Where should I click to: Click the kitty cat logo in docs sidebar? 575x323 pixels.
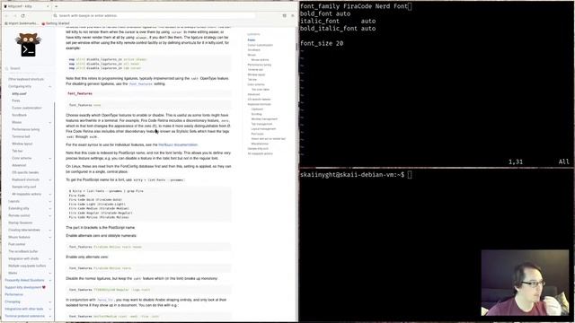tap(28, 44)
